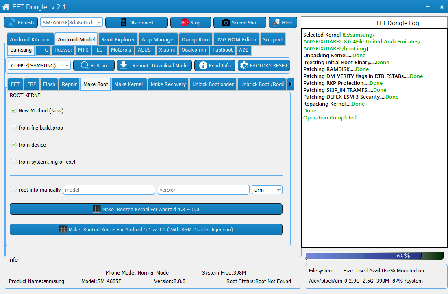Screen dimensions: 448x294
Task: Click grid icon on Android 5.1 ~ 9.0 button
Action: 63,229
